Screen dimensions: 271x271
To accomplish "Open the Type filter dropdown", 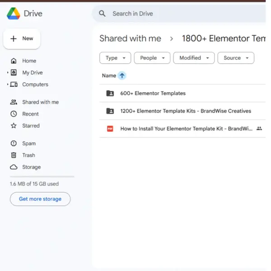I will point(115,58).
